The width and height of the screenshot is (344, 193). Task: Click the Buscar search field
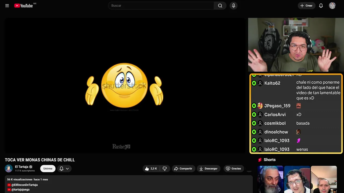point(161,6)
